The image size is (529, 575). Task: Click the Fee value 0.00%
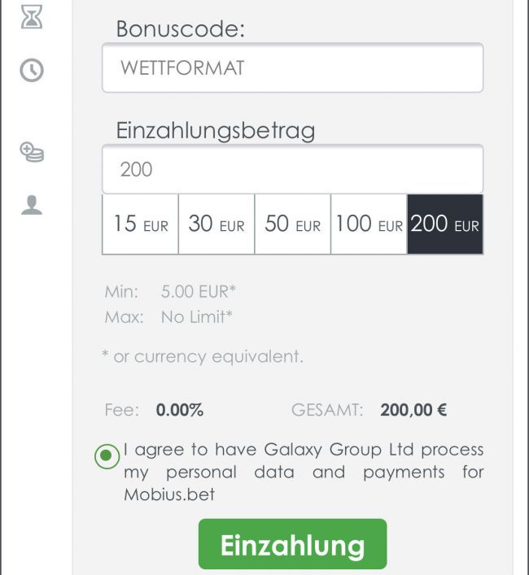pos(179,410)
